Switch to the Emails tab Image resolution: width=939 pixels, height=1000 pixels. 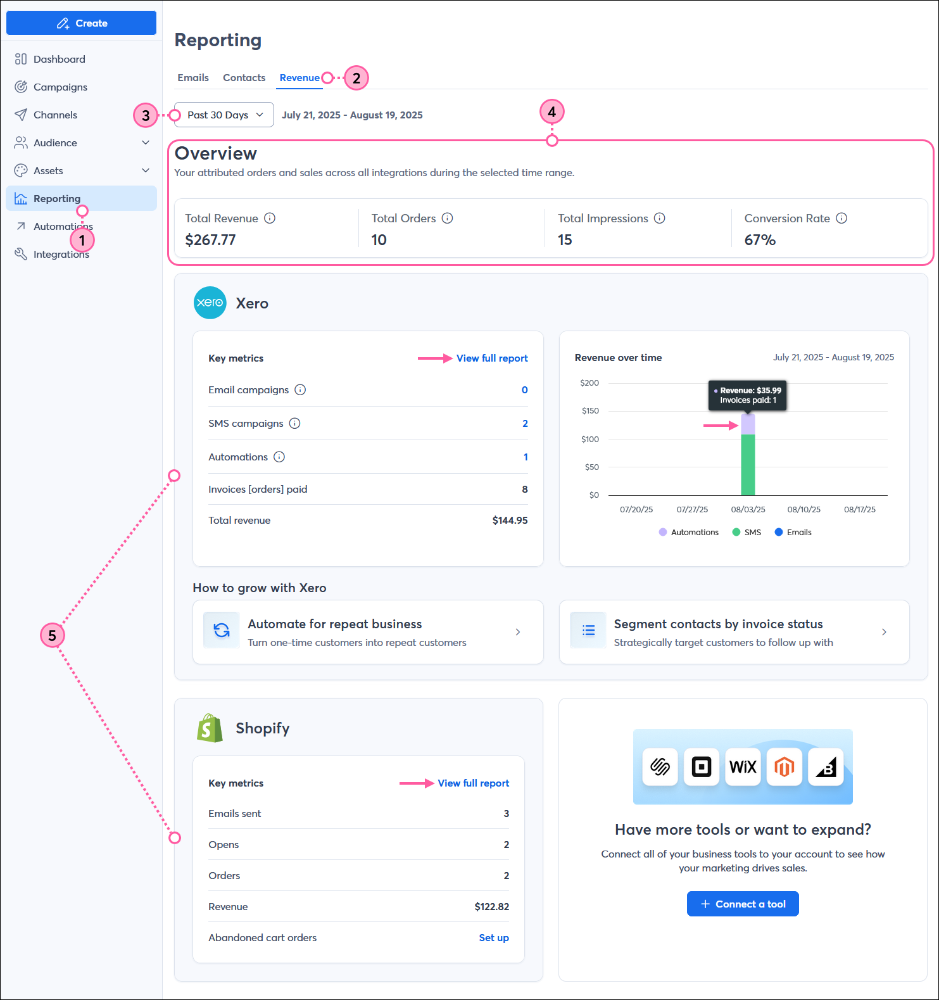point(193,77)
